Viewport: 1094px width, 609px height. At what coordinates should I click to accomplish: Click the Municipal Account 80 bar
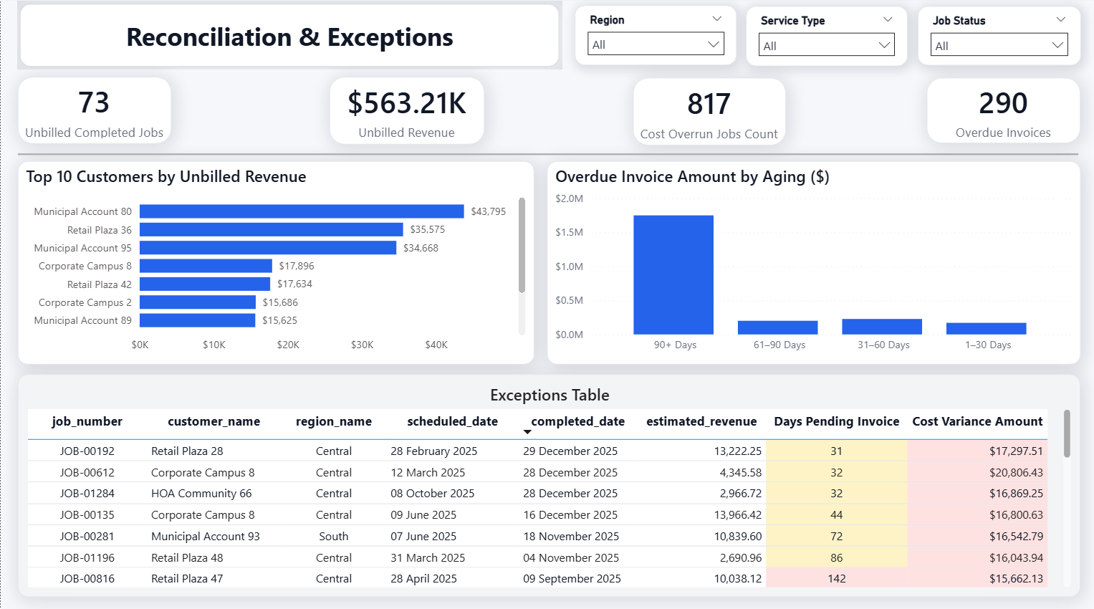302,211
